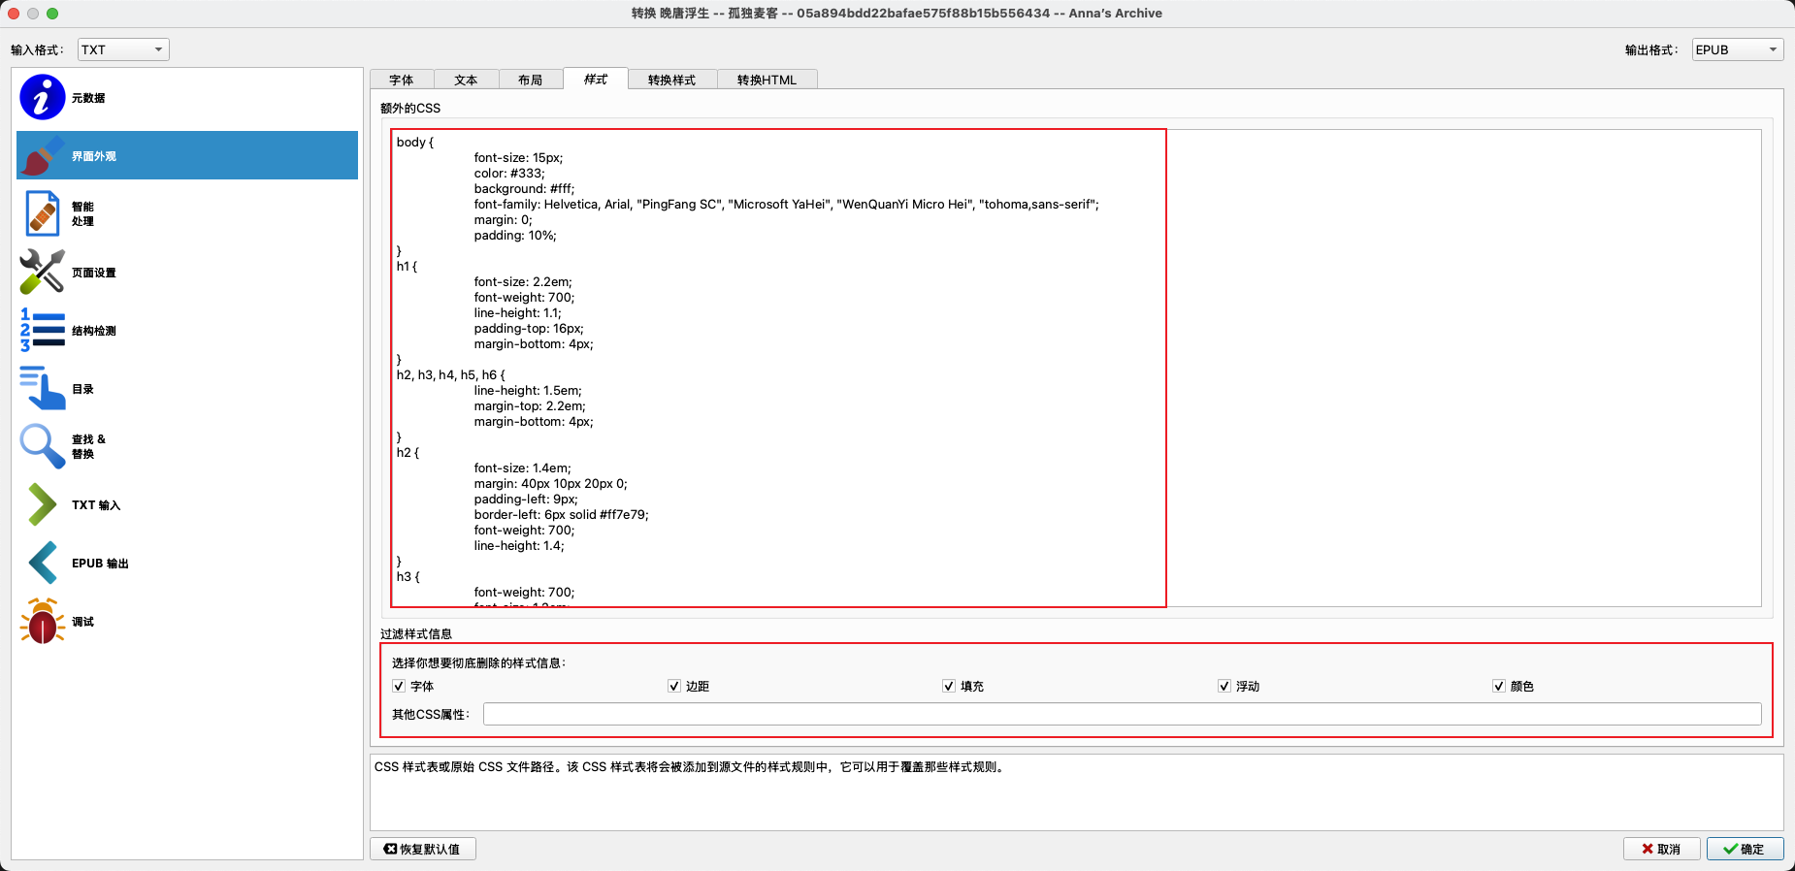Select the Look & Feel paintbrush icon

42,156
